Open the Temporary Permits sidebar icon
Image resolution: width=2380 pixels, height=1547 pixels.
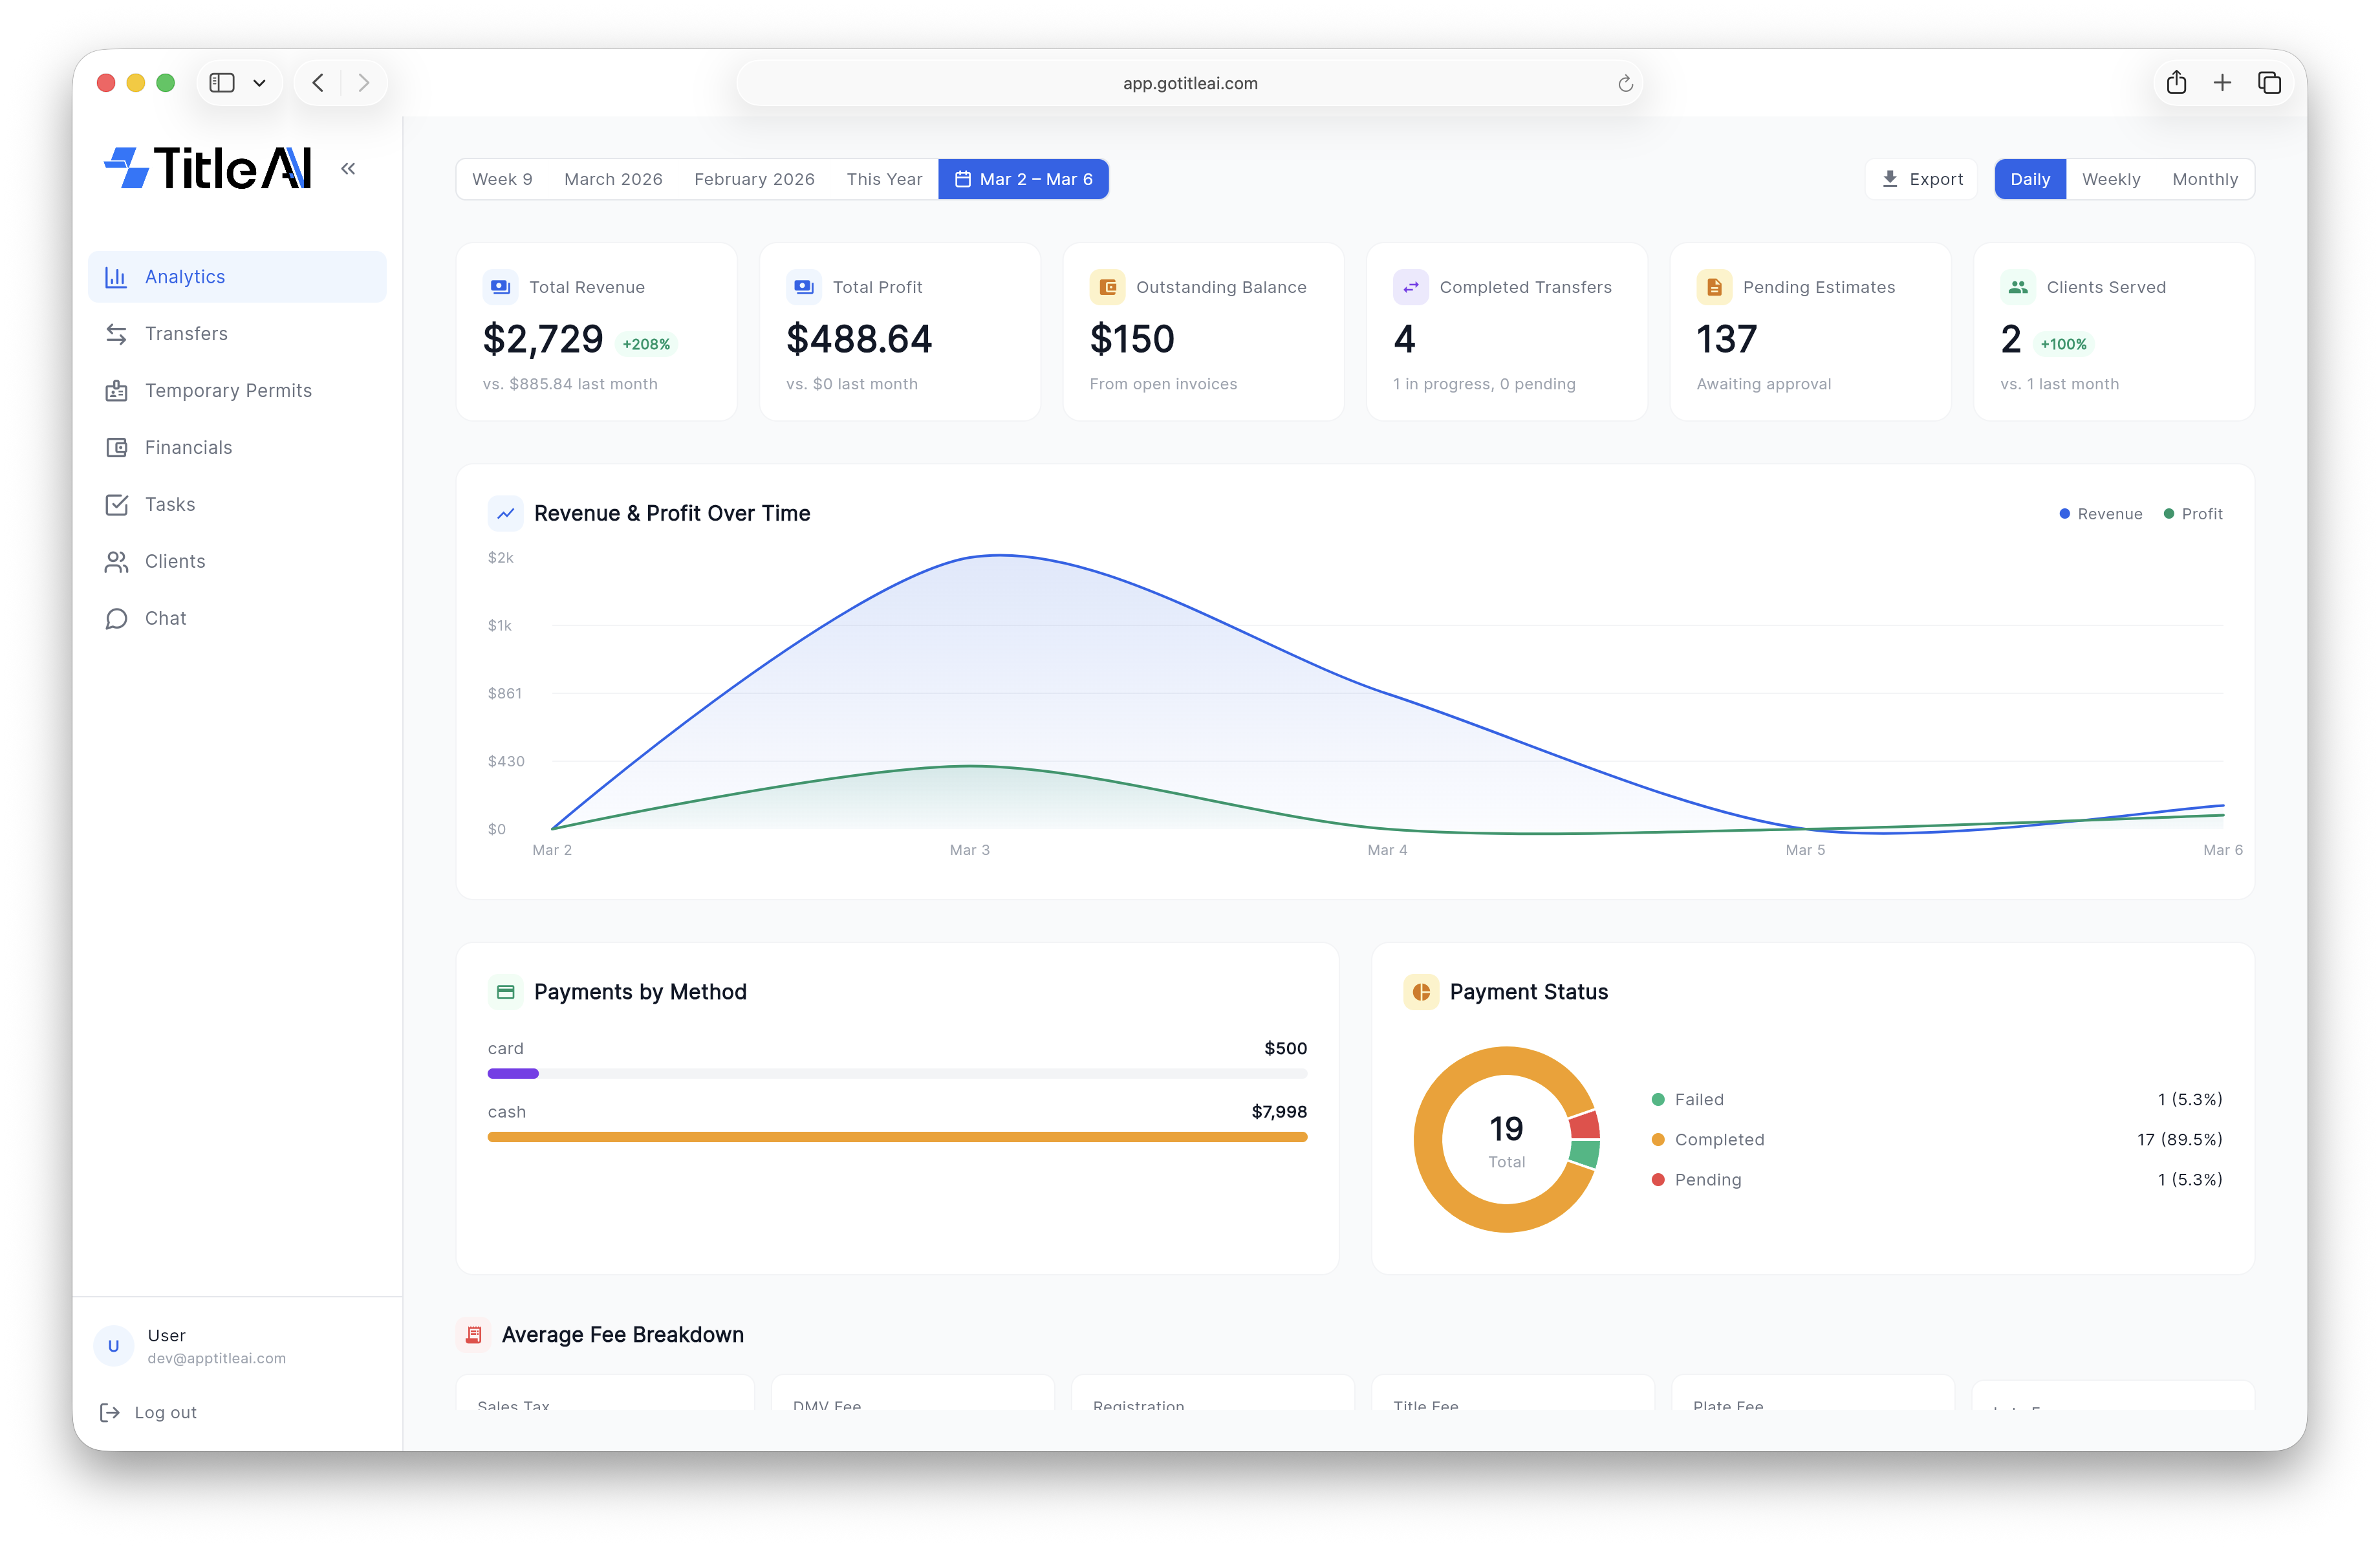(117, 391)
